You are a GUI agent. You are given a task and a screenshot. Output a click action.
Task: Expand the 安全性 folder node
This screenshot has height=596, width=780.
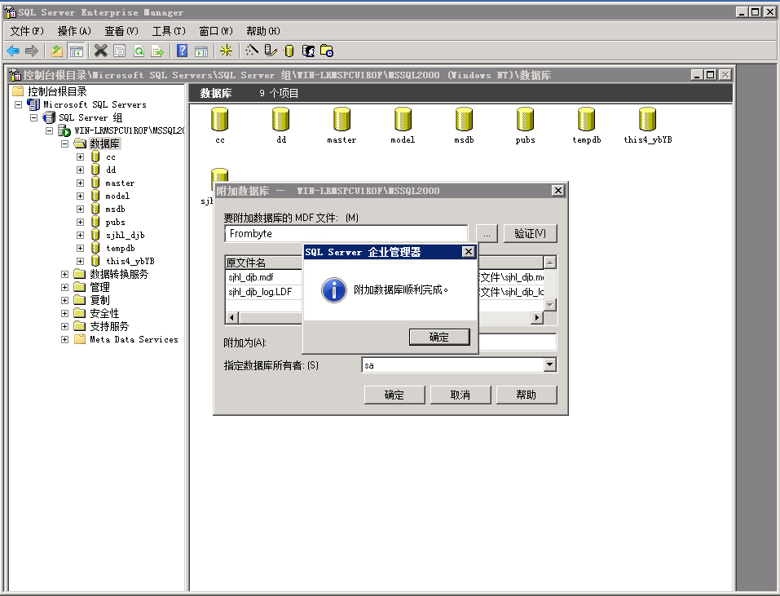pyautogui.click(x=64, y=314)
